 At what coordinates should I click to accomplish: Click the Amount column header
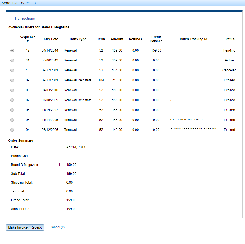(117, 39)
